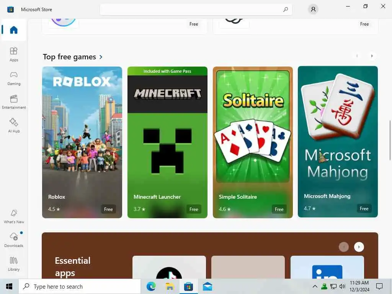392x294 pixels.
Task: Click the Free button on the Roblox card
Action: click(108, 209)
